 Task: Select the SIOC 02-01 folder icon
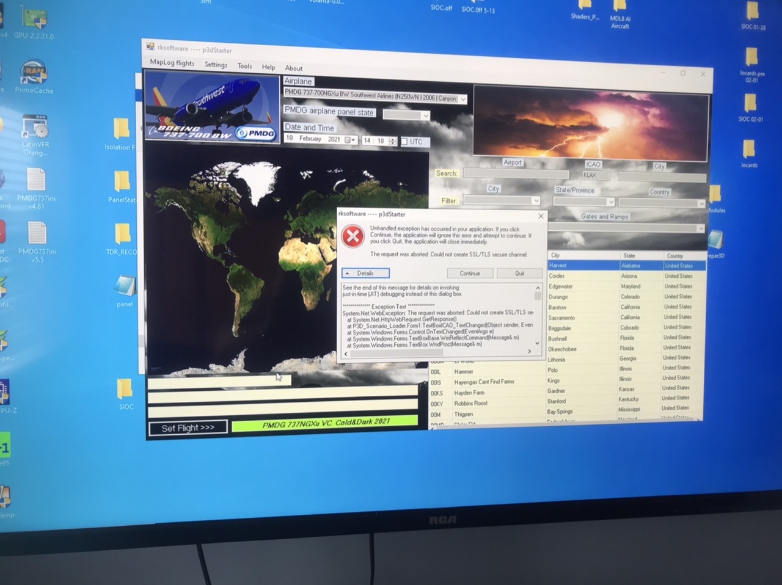coord(750,108)
